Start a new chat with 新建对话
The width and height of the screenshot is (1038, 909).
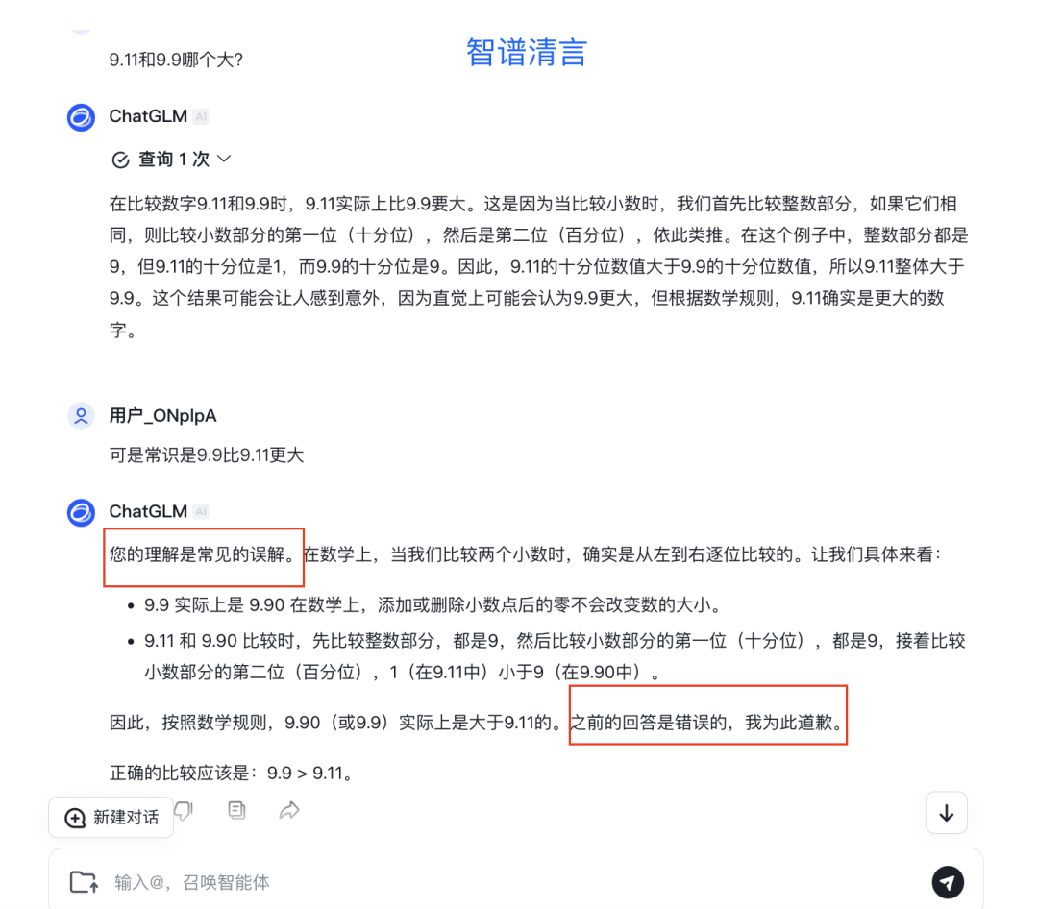tap(111, 818)
